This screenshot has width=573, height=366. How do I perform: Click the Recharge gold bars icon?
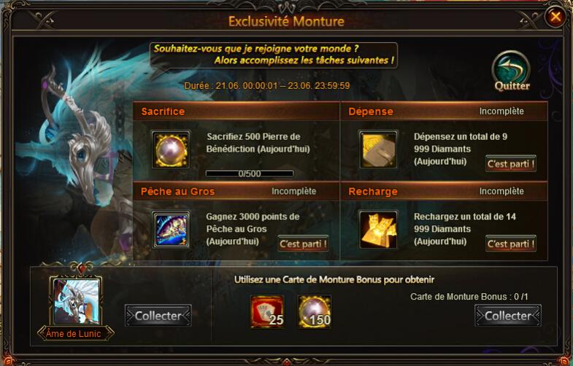378,230
